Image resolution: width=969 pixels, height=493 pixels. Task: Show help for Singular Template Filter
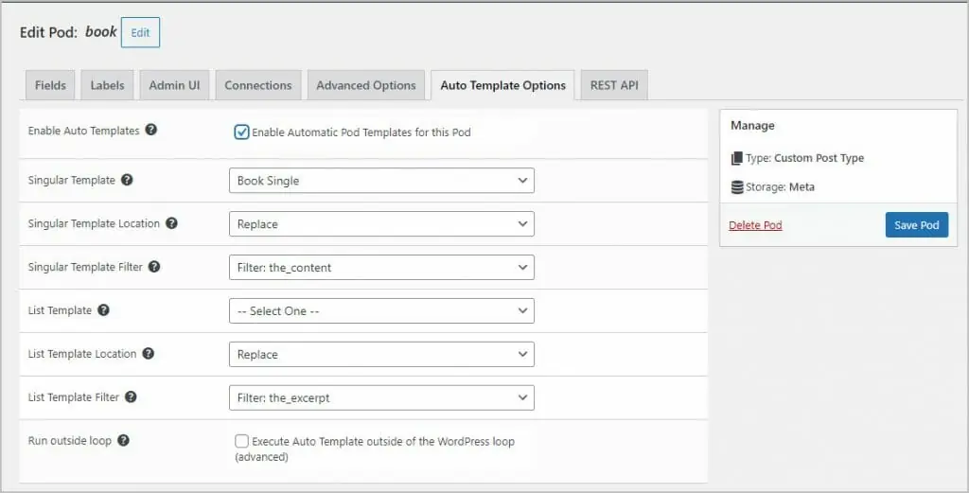[x=154, y=266]
